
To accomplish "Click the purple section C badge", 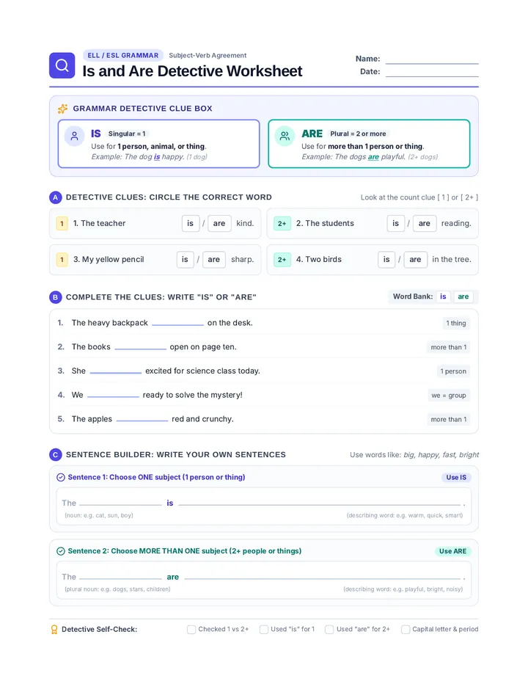I will (x=56, y=455).
